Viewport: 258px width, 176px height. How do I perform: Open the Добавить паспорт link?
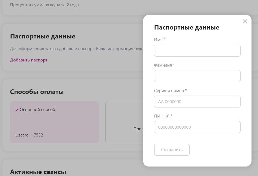(29, 60)
